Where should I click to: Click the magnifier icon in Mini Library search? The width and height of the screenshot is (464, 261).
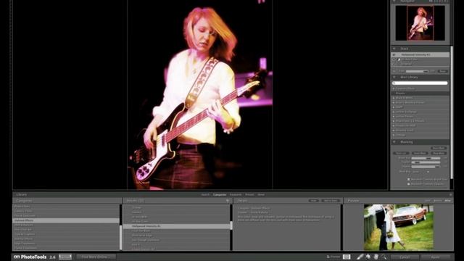click(x=394, y=83)
